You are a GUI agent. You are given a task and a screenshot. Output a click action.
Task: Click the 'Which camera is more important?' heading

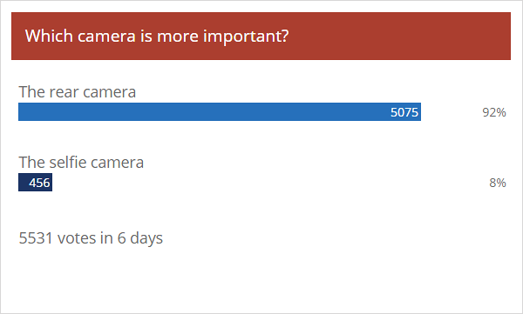(157, 37)
